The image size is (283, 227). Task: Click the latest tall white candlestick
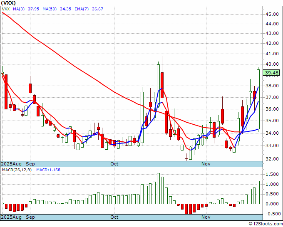[x=258, y=99]
